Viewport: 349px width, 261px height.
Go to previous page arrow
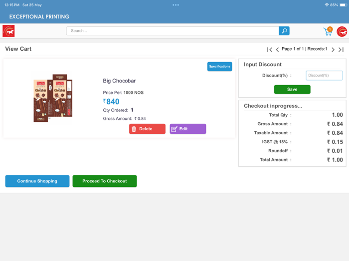pyautogui.click(x=277, y=50)
